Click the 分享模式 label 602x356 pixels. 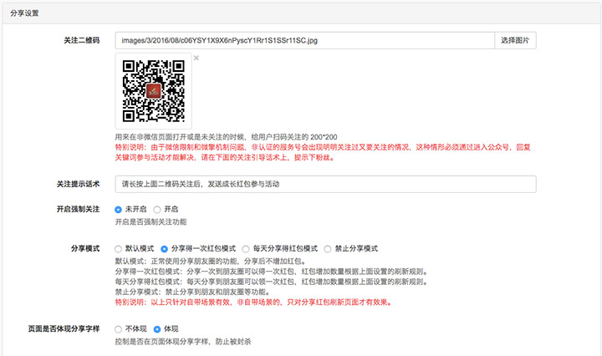(85, 248)
